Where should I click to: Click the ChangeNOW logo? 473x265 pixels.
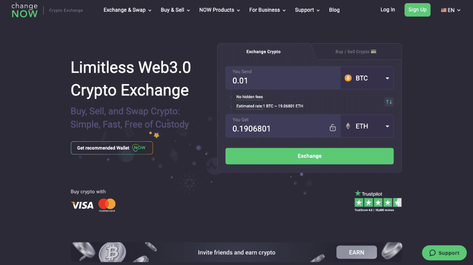[24, 10]
